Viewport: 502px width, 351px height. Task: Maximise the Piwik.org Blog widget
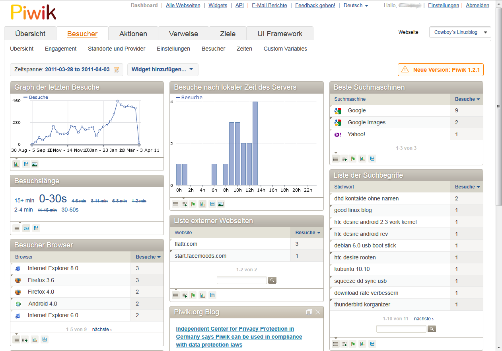click(x=309, y=312)
